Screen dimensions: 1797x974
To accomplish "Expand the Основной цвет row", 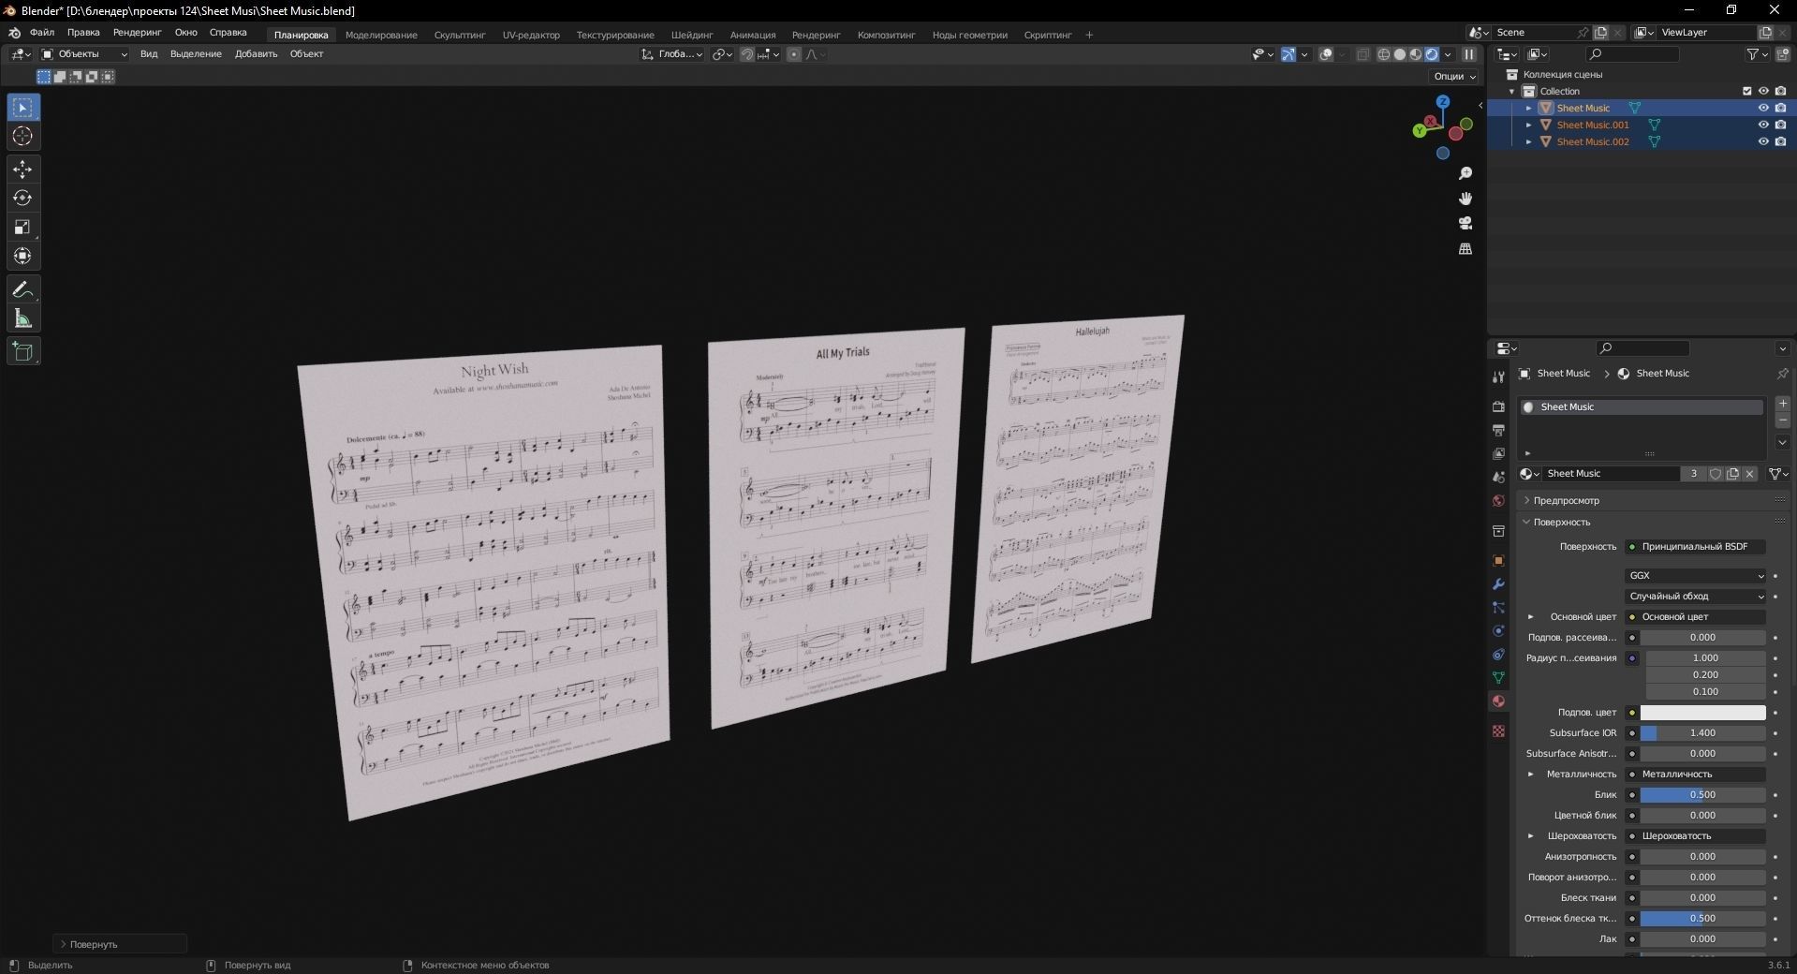I will (x=1531, y=617).
